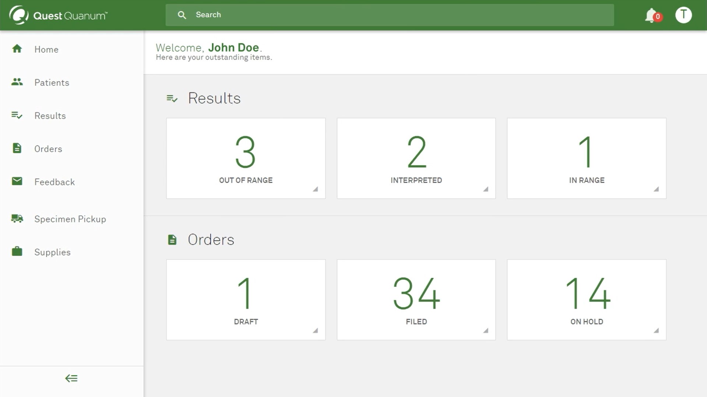Expand the Filed card corner arrow
Screen dimensions: 707x397
pyautogui.click(x=486, y=330)
